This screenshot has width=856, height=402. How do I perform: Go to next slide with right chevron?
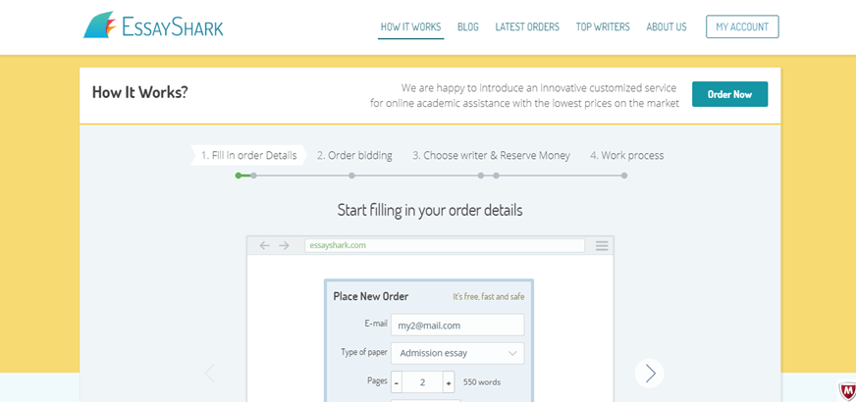pyautogui.click(x=650, y=374)
